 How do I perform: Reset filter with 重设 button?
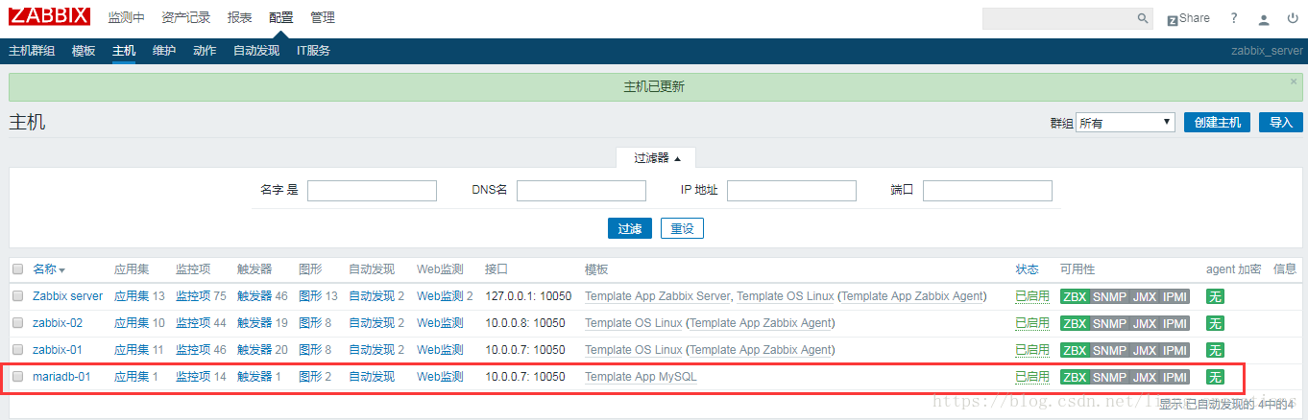(x=682, y=228)
